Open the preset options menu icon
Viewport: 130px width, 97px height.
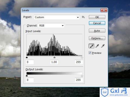83,17
